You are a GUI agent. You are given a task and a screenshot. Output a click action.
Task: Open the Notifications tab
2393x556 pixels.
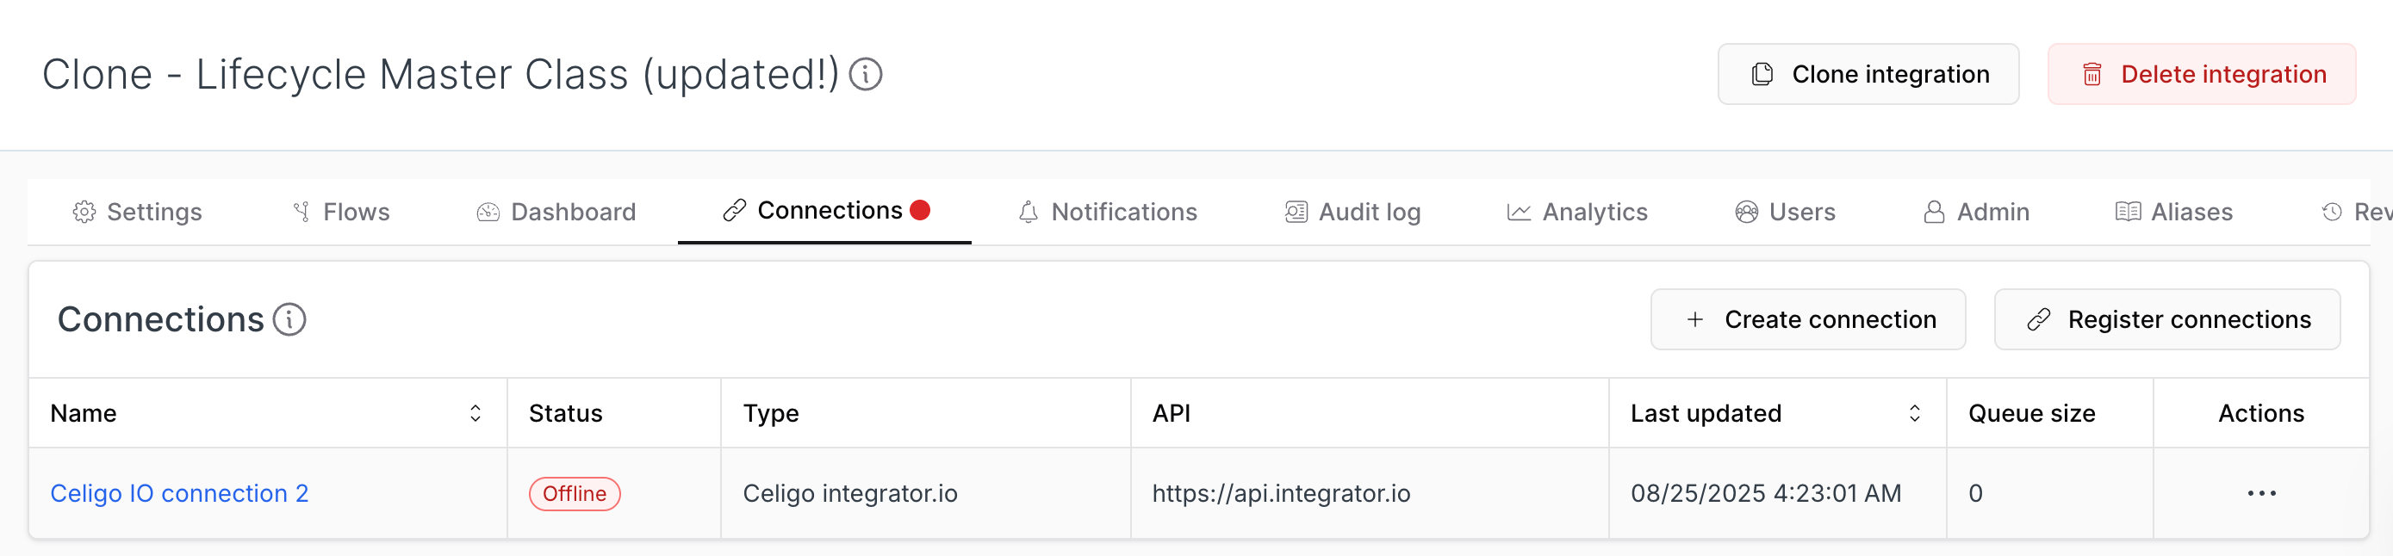(1107, 212)
